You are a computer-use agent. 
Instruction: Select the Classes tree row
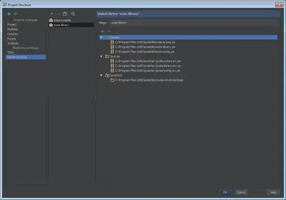(188, 37)
